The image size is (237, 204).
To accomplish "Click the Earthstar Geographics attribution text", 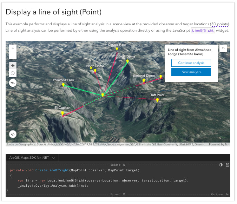I will [x=21, y=145].
